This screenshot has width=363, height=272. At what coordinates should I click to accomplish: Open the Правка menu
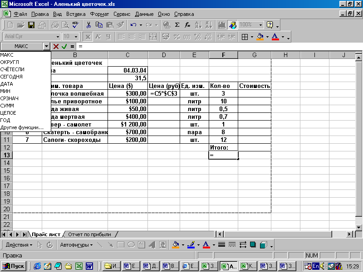40,14
